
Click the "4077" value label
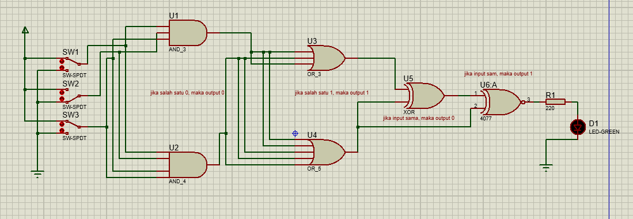click(x=486, y=119)
